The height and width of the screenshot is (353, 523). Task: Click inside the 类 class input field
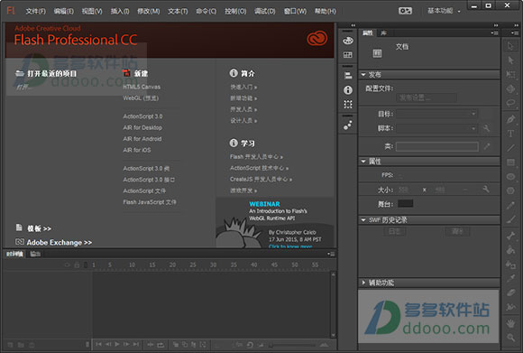(437, 146)
